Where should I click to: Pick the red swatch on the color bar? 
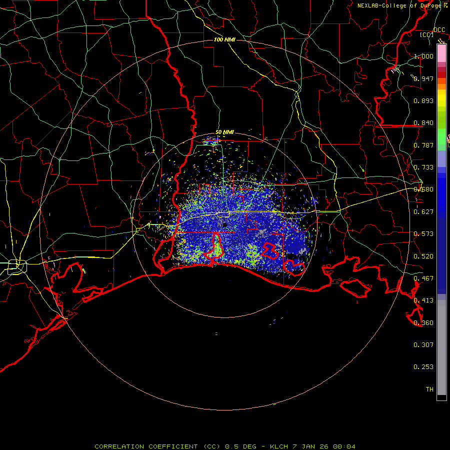point(441,75)
